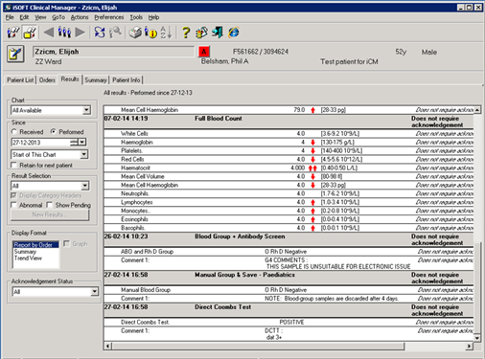Click the red A alert icon
The width and height of the screenshot is (485, 359).
coord(204,52)
